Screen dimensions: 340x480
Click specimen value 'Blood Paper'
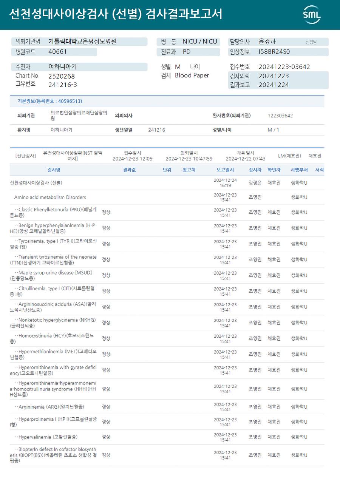coord(192,76)
